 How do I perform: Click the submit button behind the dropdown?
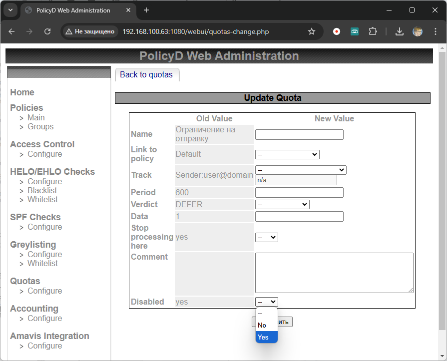tap(285, 322)
